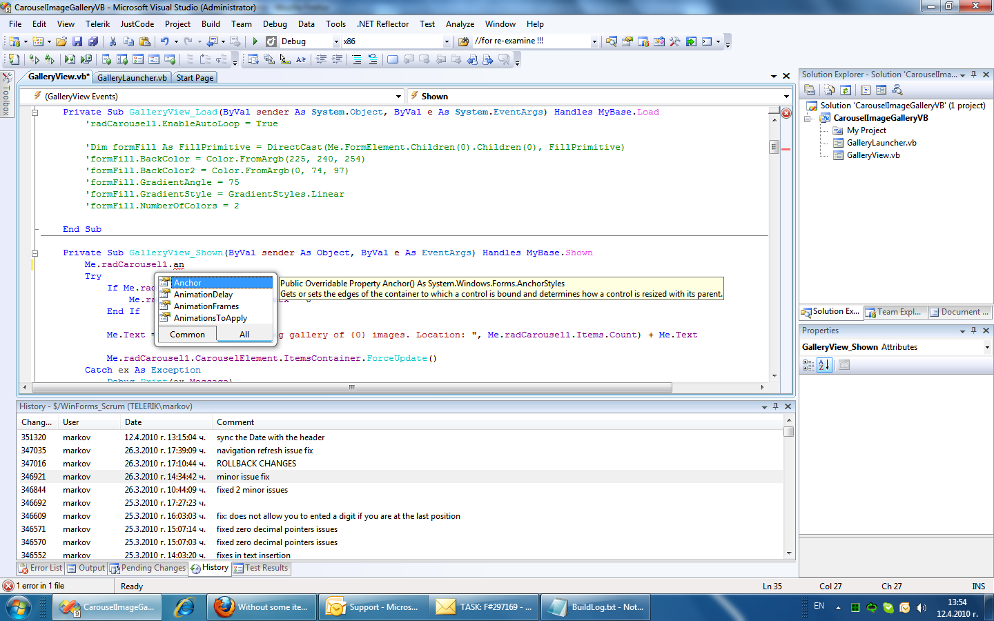Viewport: 994px width, 621px height.
Task: Select the All tab in IntelliSense popup
Action: point(244,335)
